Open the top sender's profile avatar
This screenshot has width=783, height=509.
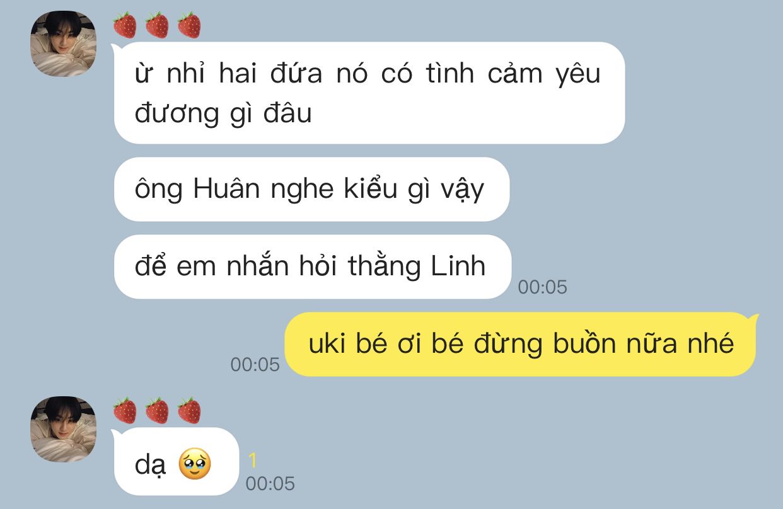pyautogui.click(x=64, y=44)
